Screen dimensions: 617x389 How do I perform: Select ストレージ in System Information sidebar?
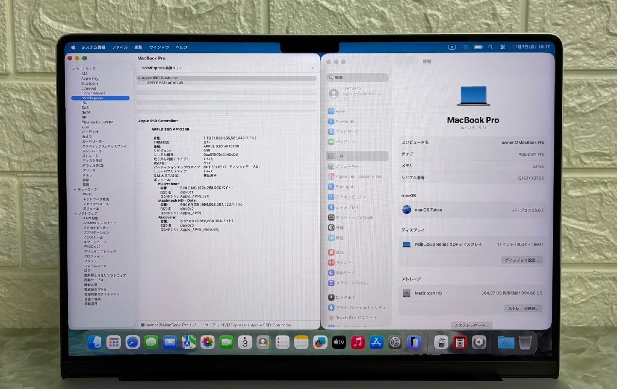tap(90, 156)
